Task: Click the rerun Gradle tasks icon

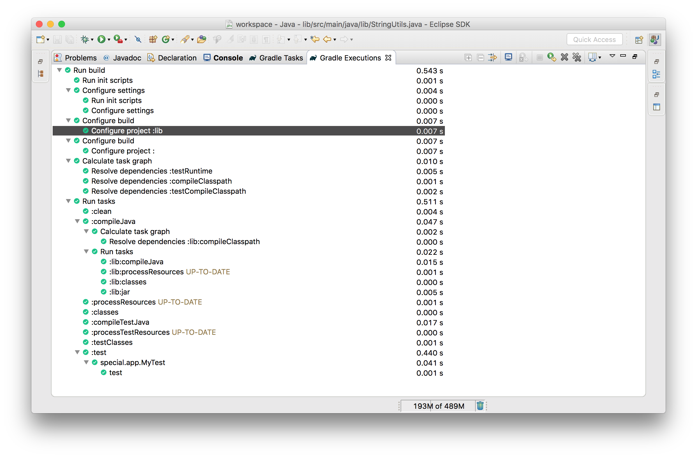Action: coord(551,57)
